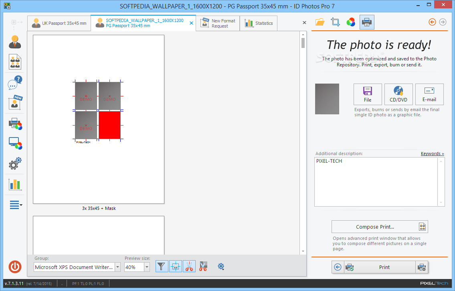Click the red power button
The height and width of the screenshot is (291, 455).
click(x=15, y=267)
